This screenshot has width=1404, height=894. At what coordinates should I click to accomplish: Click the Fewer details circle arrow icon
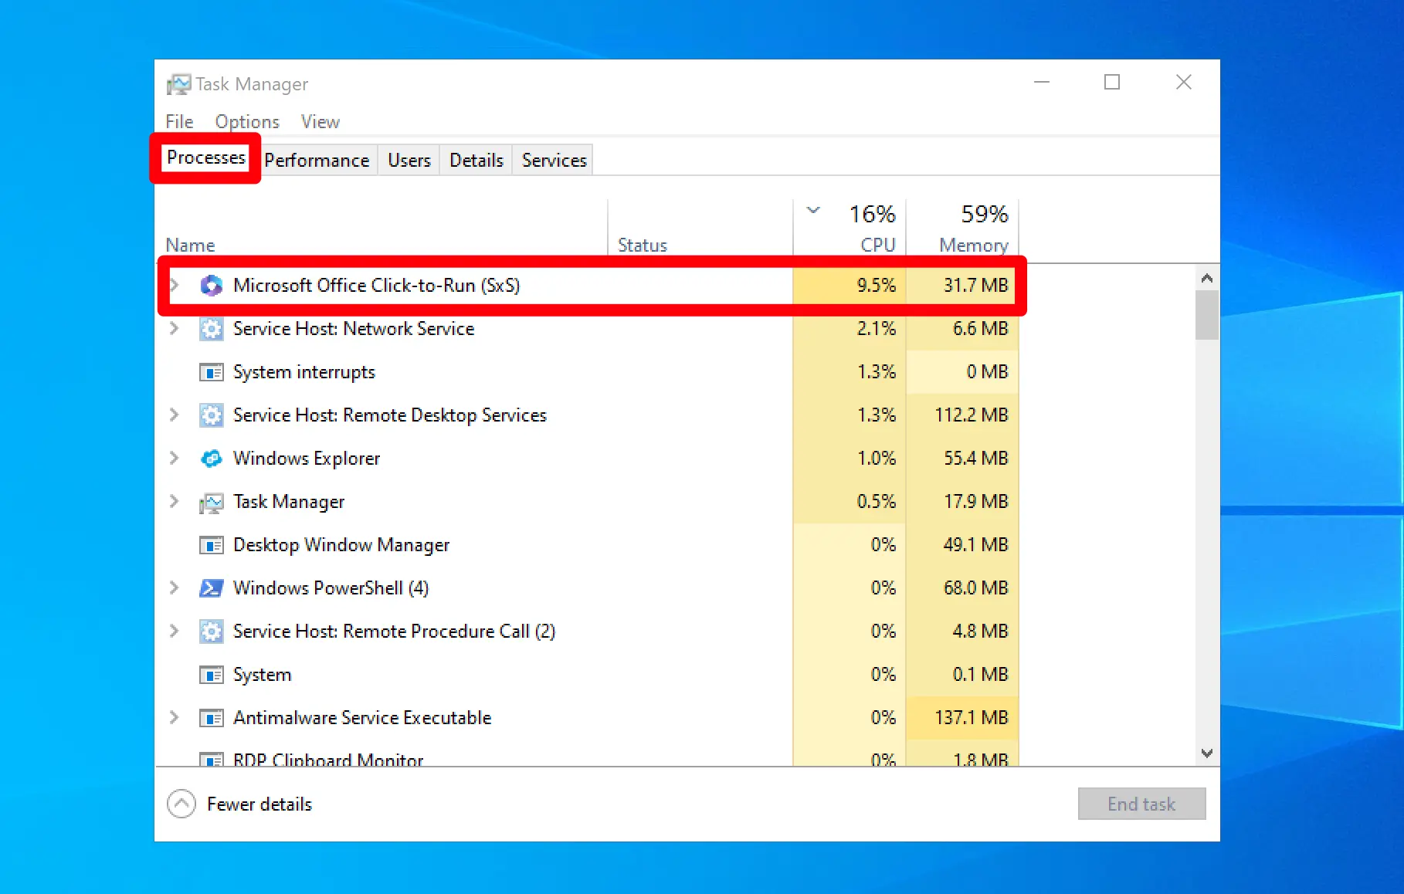(181, 804)
